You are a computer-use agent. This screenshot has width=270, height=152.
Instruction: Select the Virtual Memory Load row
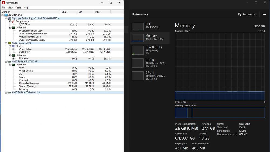(x=62, y=37)
